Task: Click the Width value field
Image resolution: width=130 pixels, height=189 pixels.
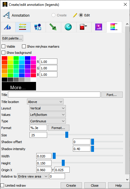Action: click(44, 156)
